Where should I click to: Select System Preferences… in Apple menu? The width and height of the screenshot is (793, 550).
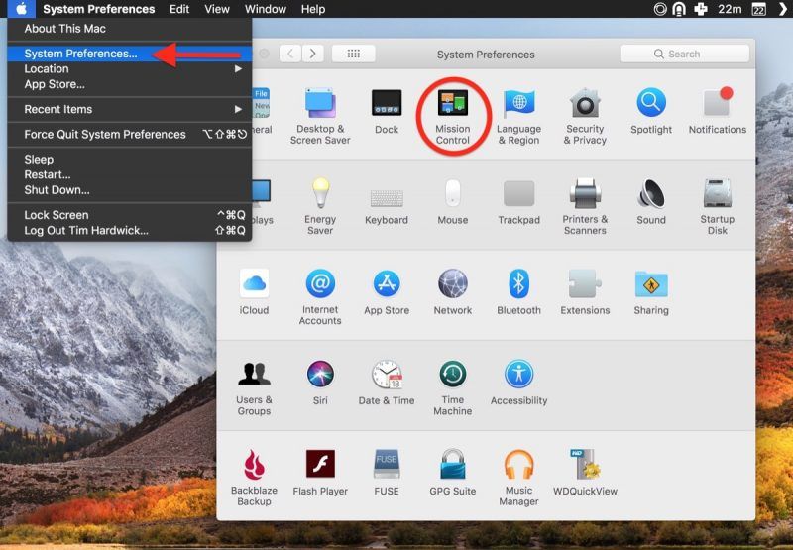tap(81, 54)
